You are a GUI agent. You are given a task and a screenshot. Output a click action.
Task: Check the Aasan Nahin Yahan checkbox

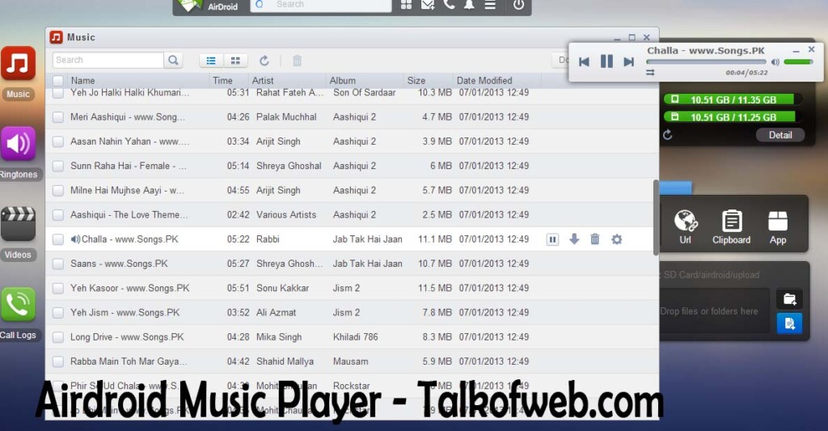(x=58, y=142)
